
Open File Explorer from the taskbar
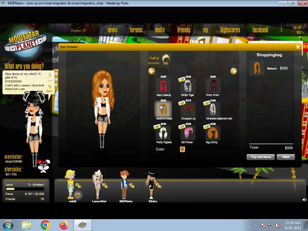pos(27,225)
